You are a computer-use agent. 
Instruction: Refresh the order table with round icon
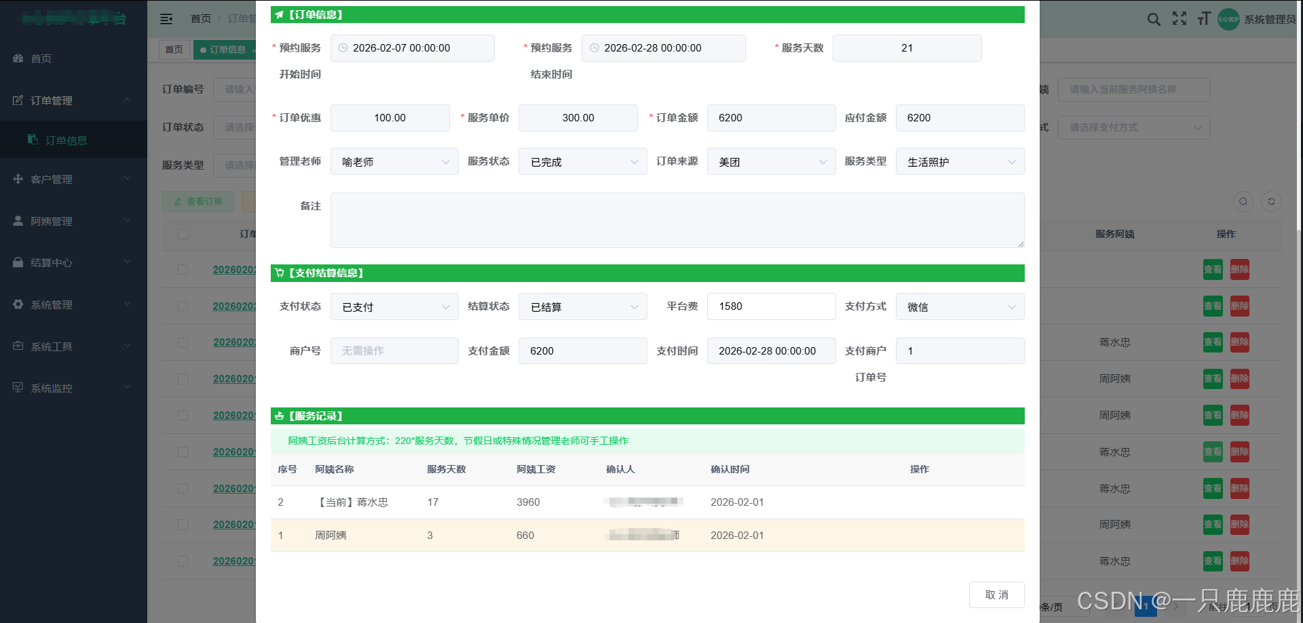pyautogui.click(x=1271, y=201)
